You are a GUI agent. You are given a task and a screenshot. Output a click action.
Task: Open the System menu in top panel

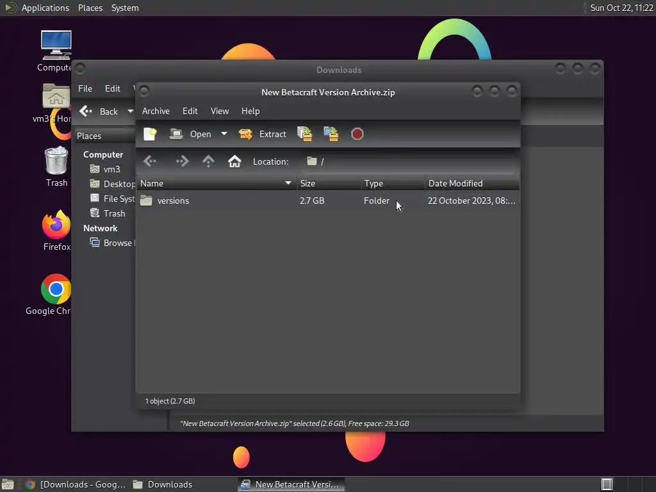point(125,8)
